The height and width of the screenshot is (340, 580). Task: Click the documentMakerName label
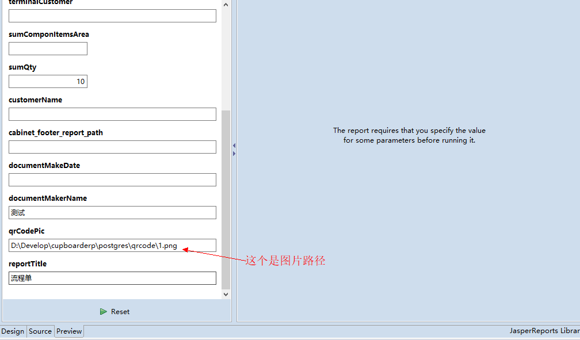[x=48, y=198]
